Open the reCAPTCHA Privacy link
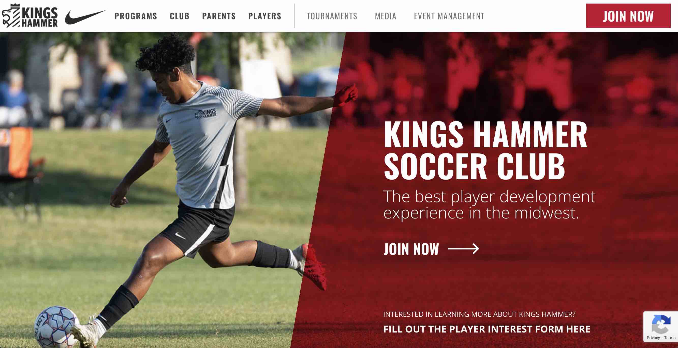The width and height of the screenshot is (678, 348). [x=653, y=338]
